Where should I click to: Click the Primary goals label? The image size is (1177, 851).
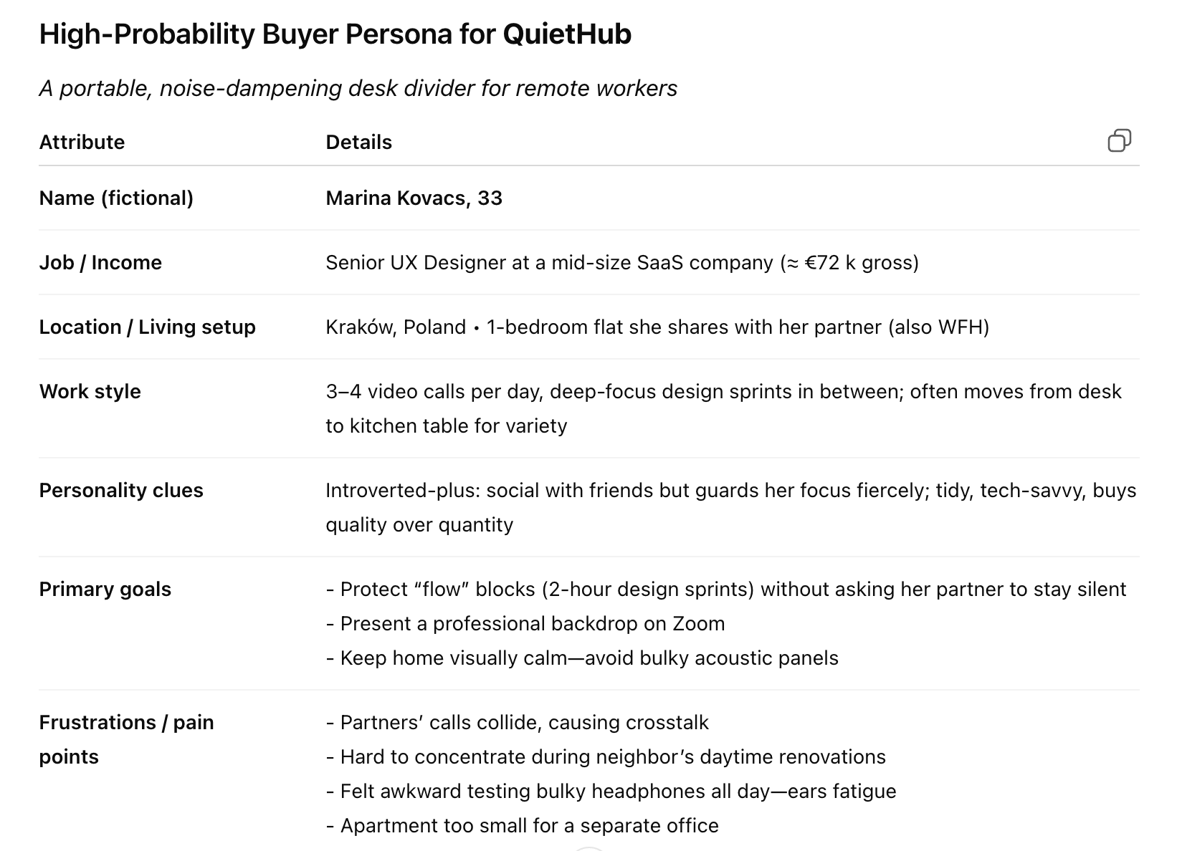105,589
